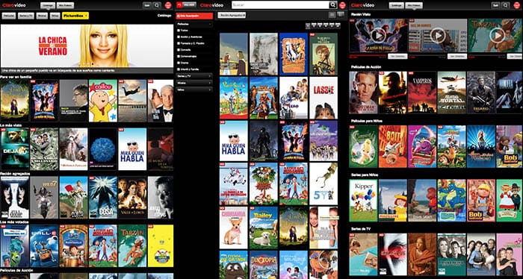Check the Acción y Aventuras filter checkbox
Screen dimensions: 523x279
[179, 37]
